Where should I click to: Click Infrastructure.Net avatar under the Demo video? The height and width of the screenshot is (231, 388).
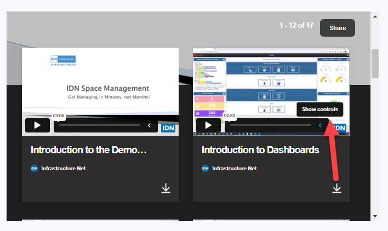[34, 169]
